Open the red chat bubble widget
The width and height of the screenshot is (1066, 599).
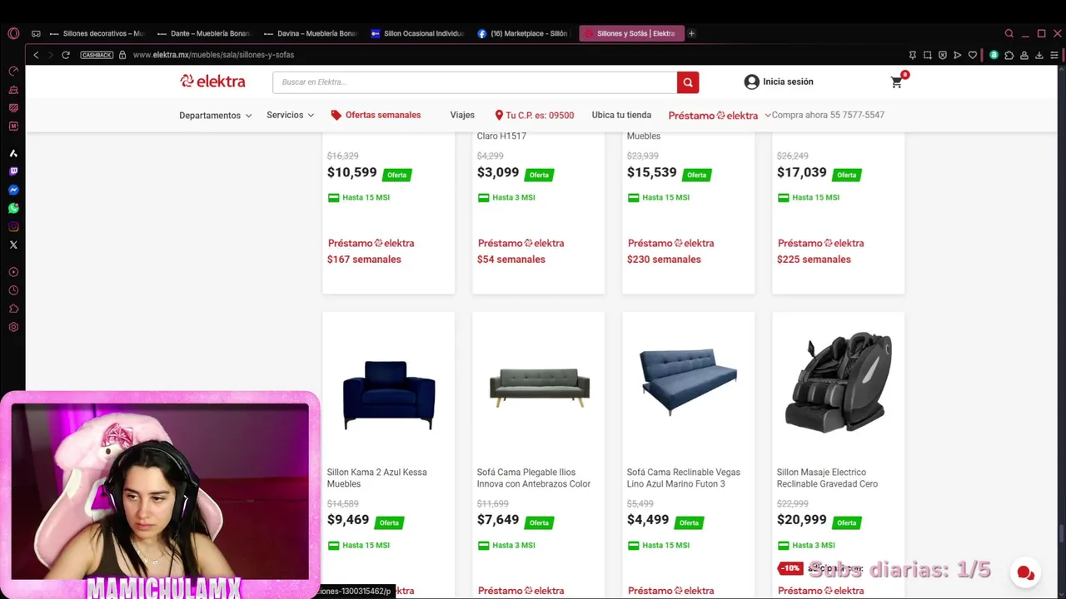pos(1026,572)
